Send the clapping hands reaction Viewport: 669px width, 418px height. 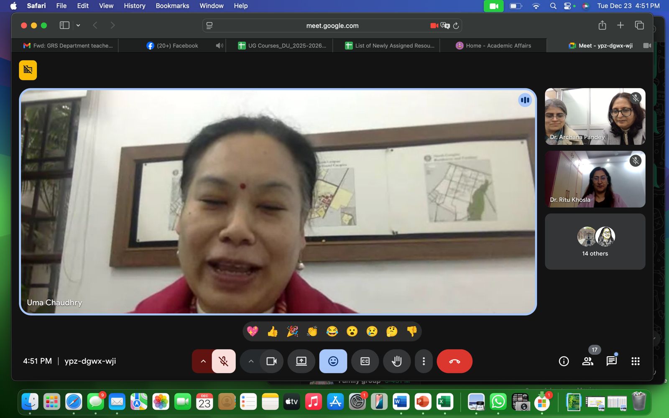312,331
